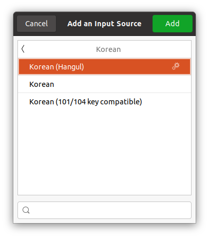Return to the language list via back arrow

23,49
